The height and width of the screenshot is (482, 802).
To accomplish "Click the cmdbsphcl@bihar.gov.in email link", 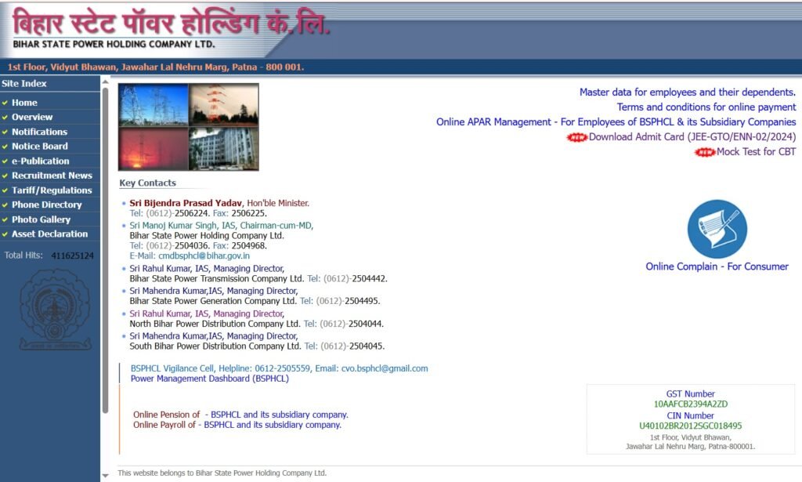I will (x=204, y=255).
